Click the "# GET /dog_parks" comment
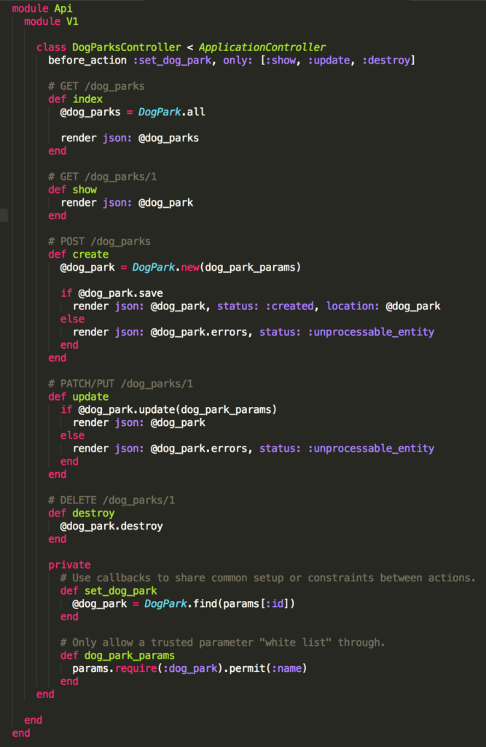Image resolution: width=486 pixels, height=747 pixels. pyautogui.click(x=97, y=86)
